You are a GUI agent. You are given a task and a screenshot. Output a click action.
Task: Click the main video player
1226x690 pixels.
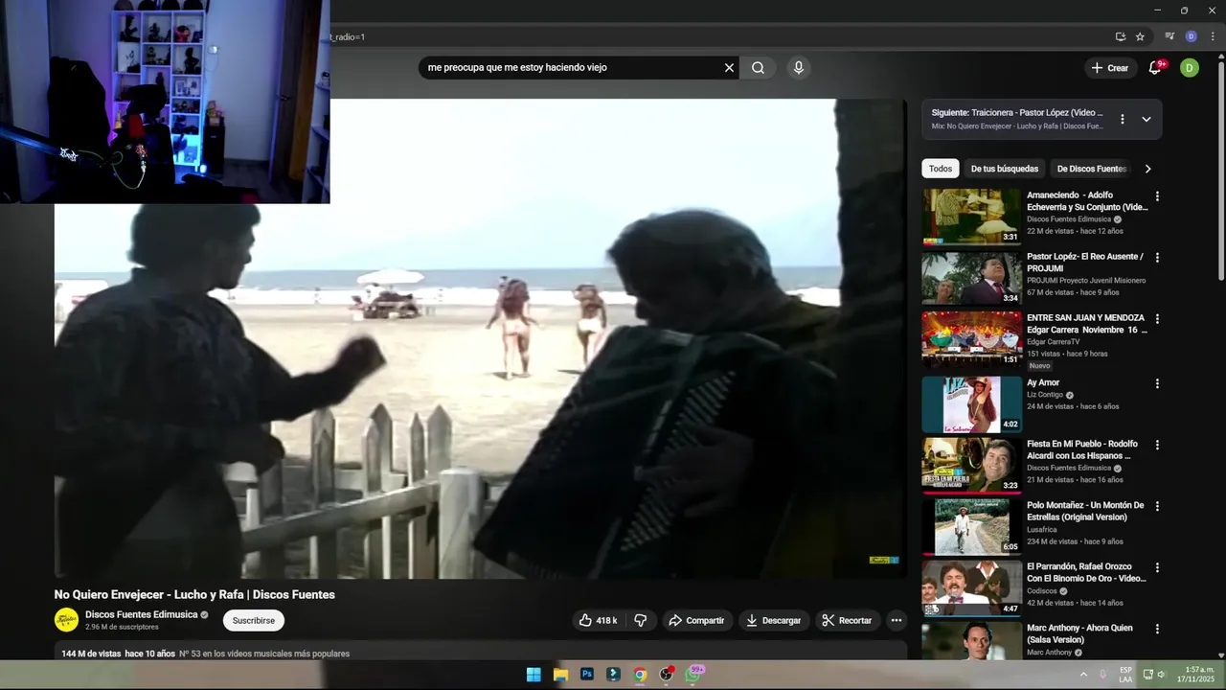pyautogui.click(x=479, y=338)
